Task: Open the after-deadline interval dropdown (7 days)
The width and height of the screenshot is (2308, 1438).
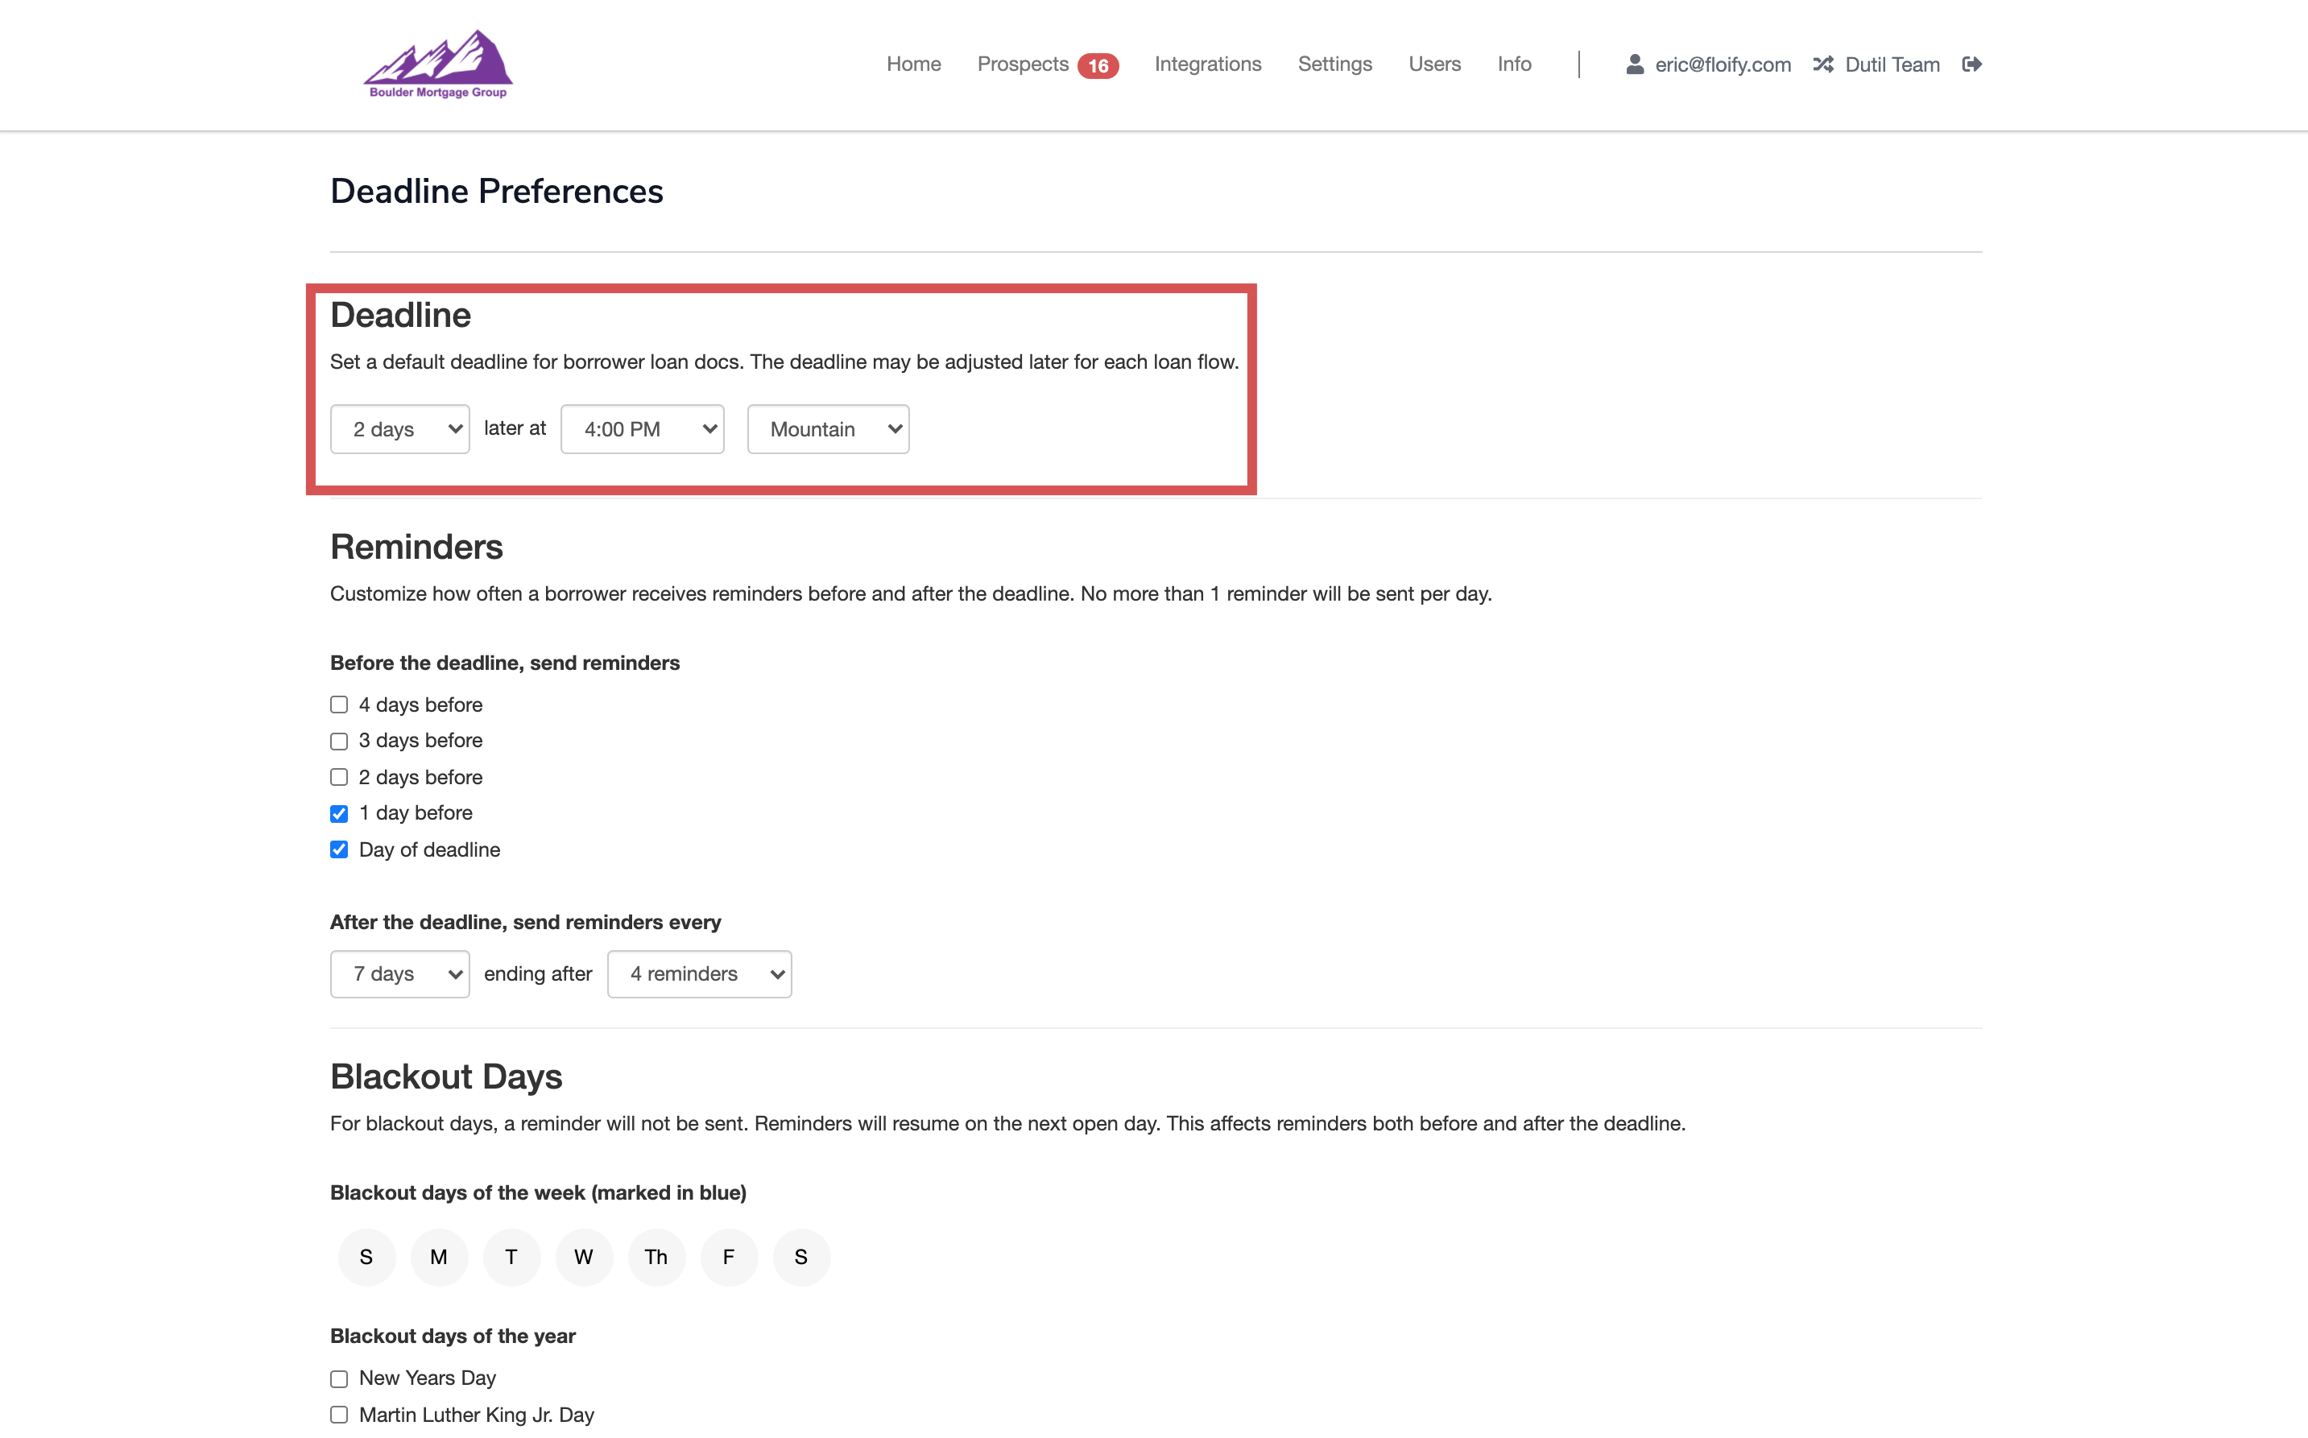Action: (x=400, y=974)
